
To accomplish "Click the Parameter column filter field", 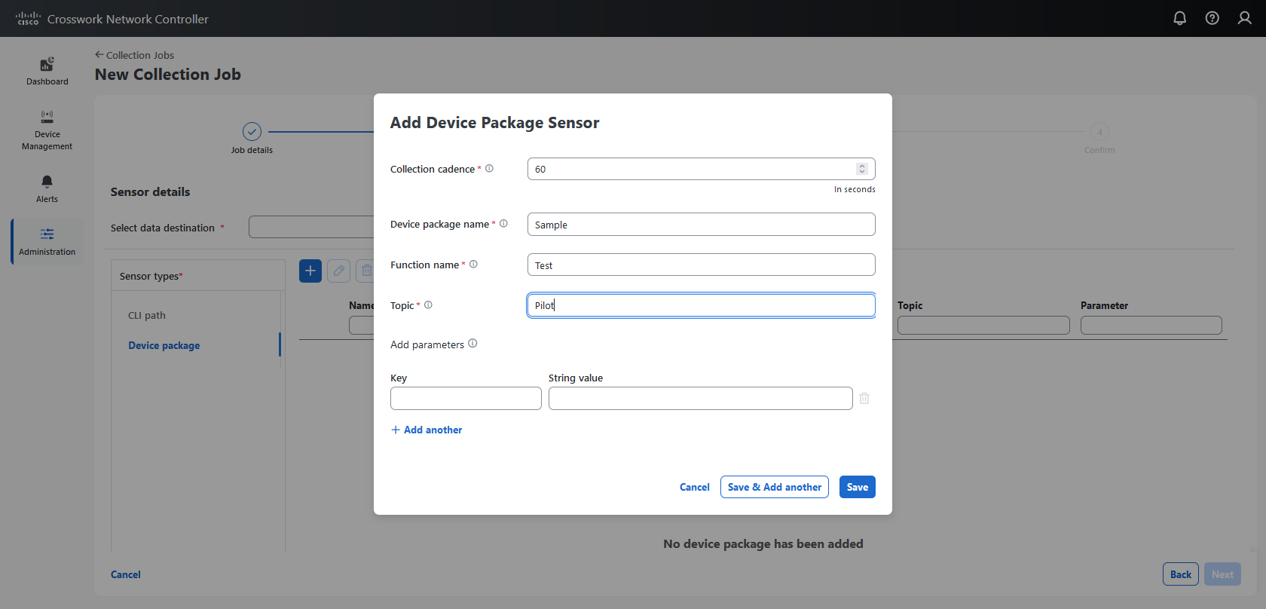I will coord(1151,325).
